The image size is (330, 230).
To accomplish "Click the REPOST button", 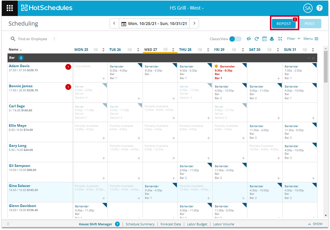I will [283, 24].
